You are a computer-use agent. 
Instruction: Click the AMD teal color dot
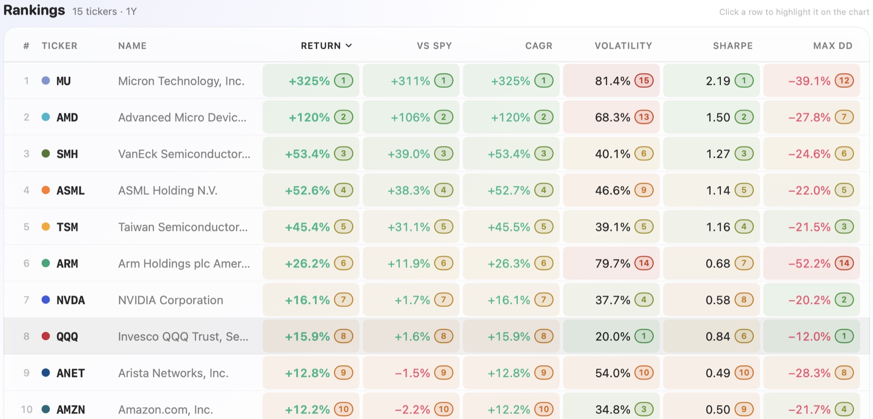point(46,117)
